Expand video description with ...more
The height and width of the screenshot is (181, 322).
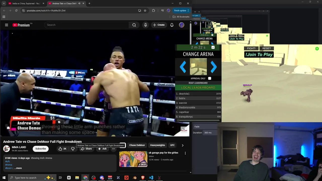tap(18, 168)
